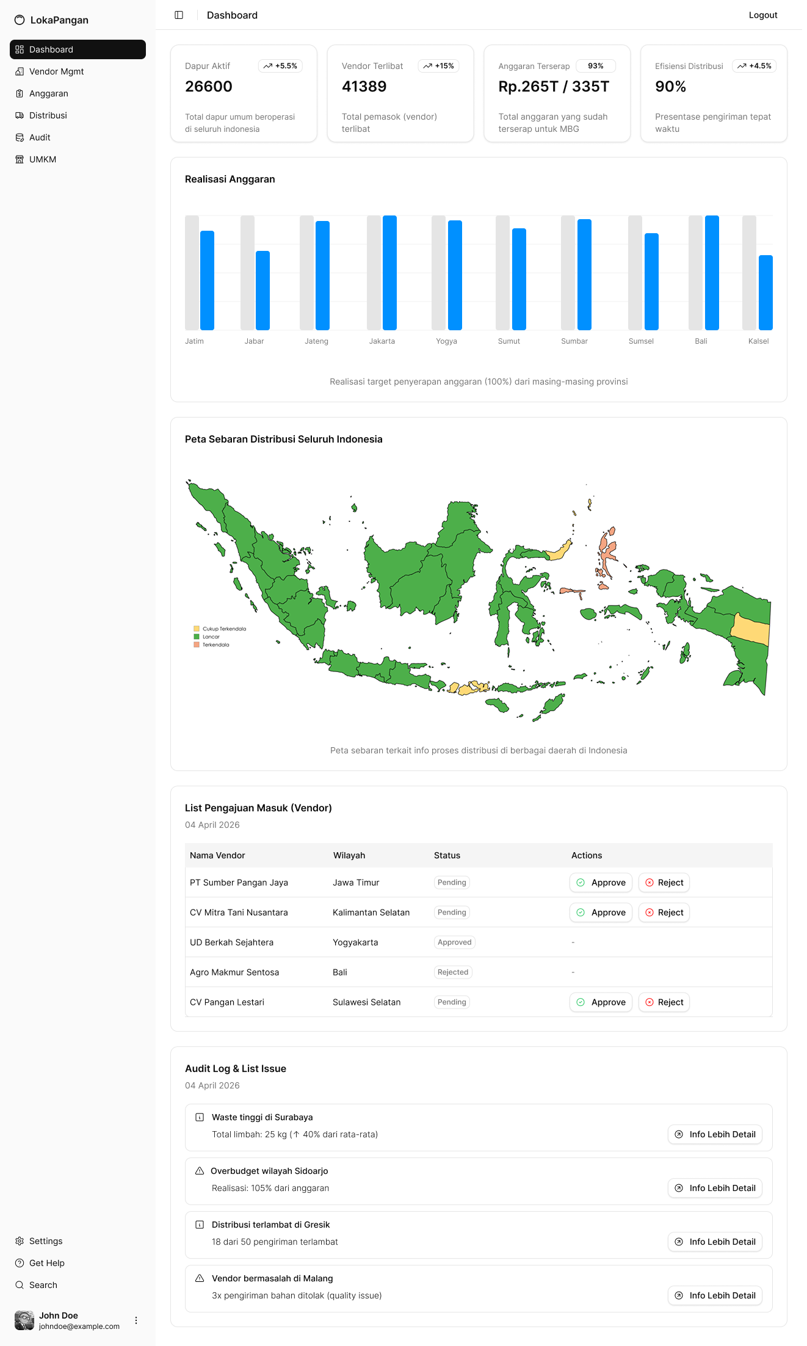Image resolution: width=807 pixels, height=1346 pixels.
Task: Click the warning icon beside Overbudget wilayah Sidoarjo
Action: pos(200,1171)
